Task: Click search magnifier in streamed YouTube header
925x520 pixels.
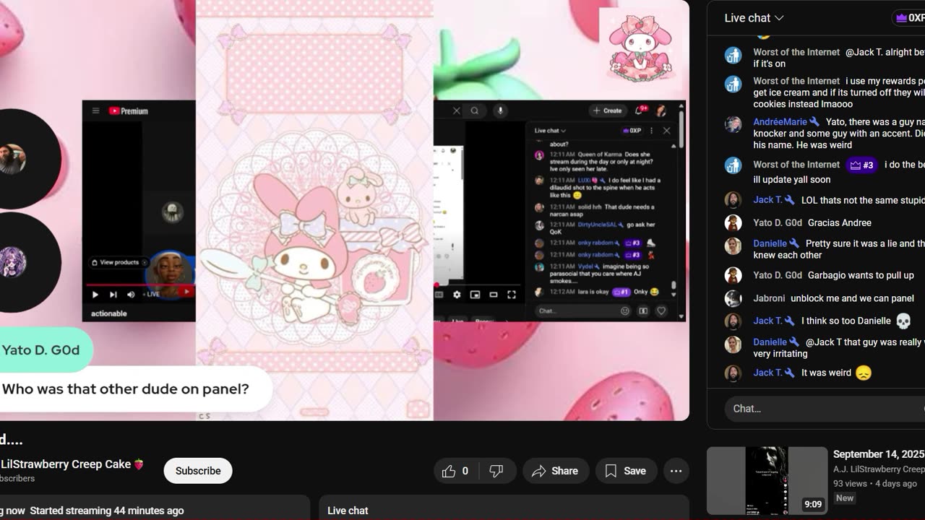Action: (x=475, y=110)
